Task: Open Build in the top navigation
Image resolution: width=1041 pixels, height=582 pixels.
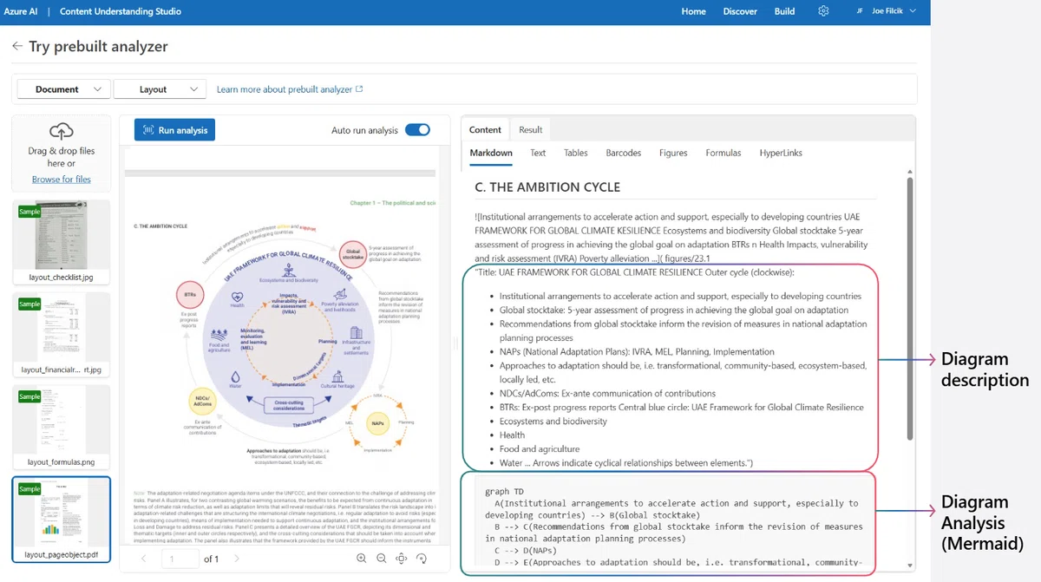Action: [x=784, y=11]
